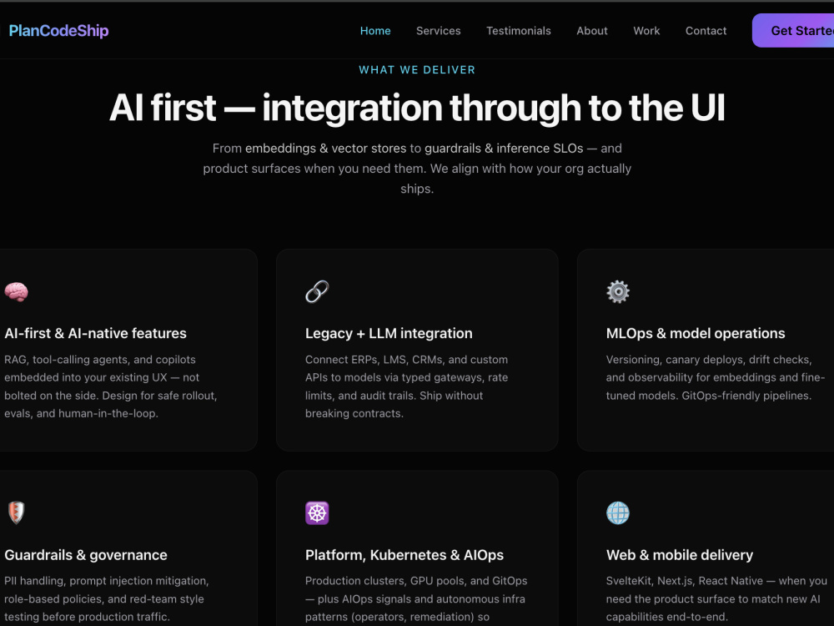Navigate to the About page

coord(592,31)
